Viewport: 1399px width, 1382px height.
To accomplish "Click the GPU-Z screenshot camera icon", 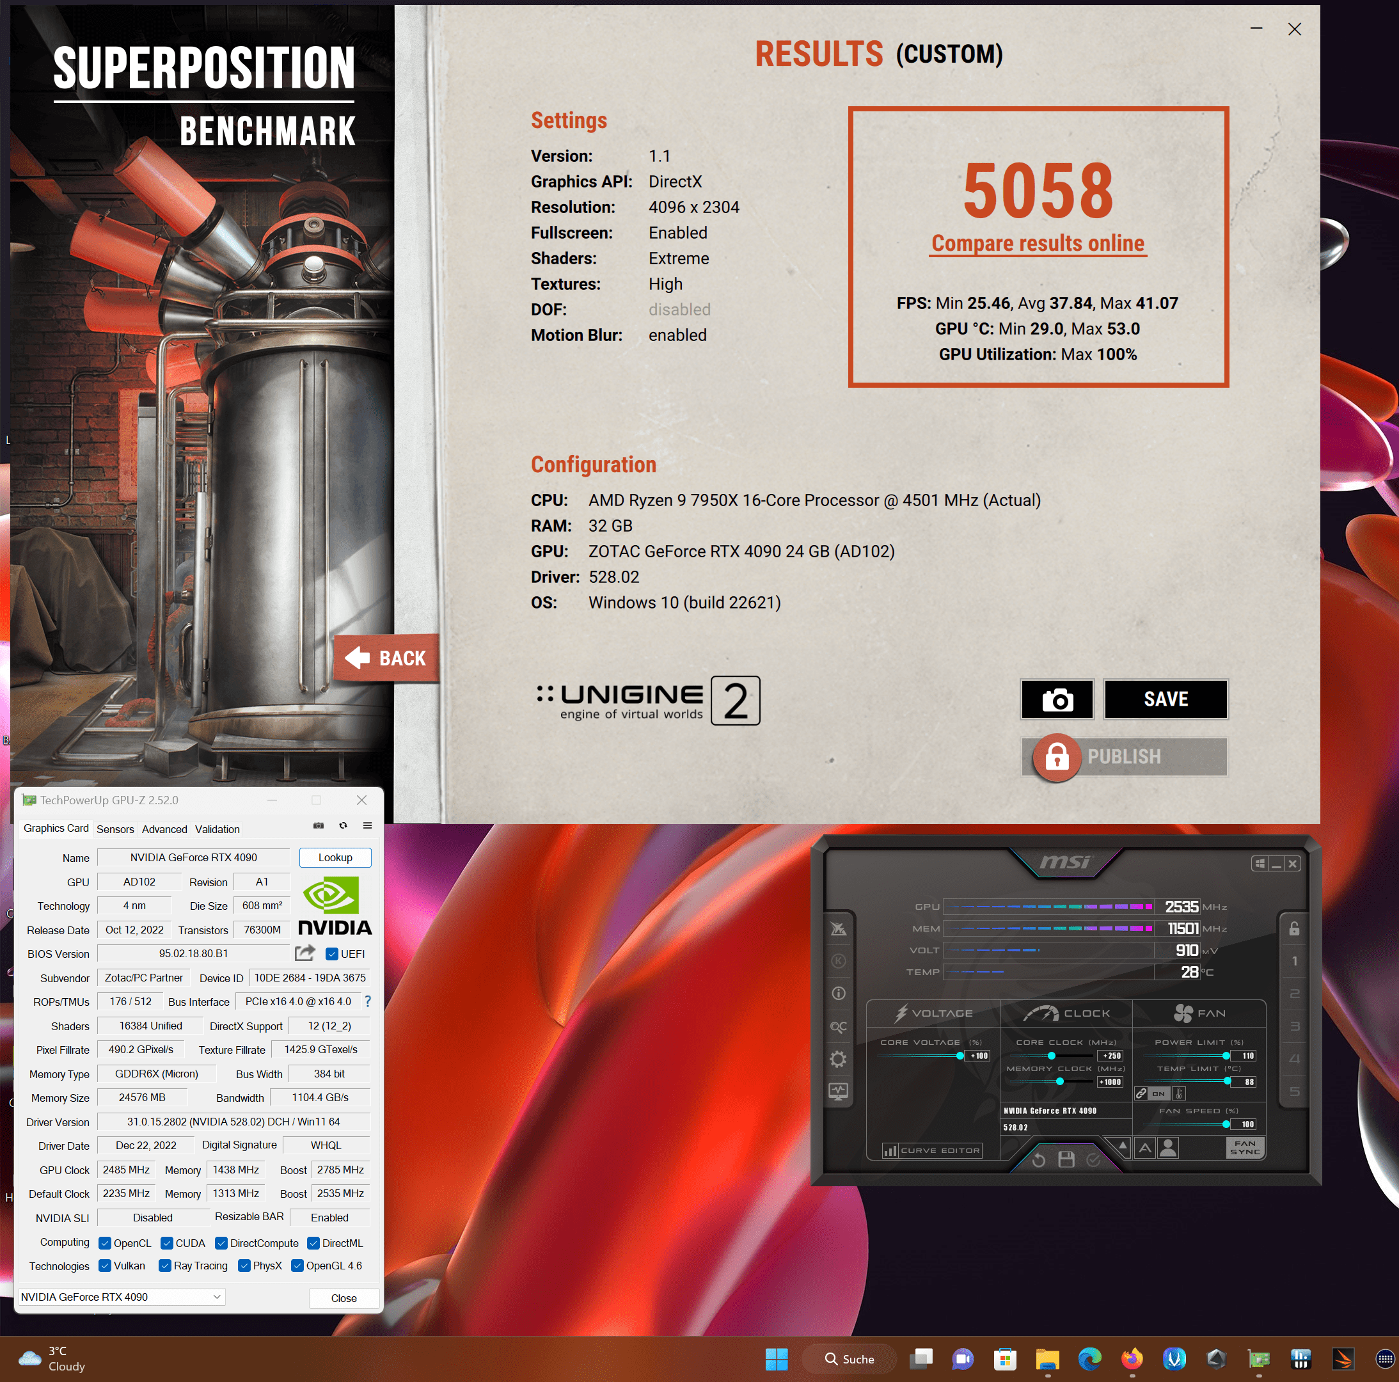I will point(318,825).
